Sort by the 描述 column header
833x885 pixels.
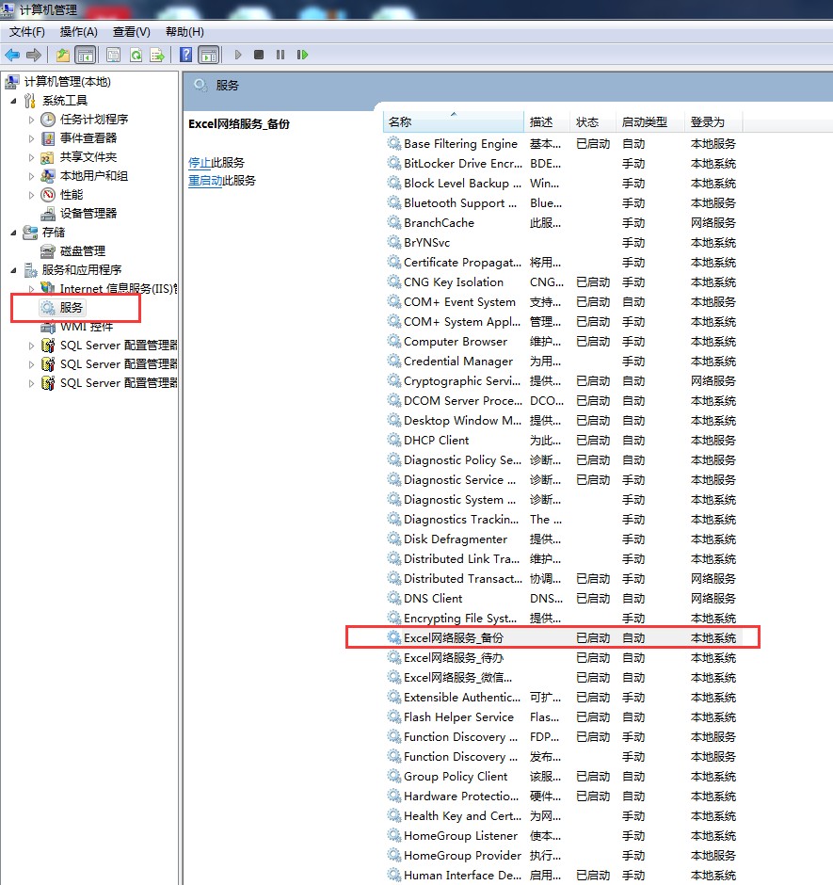point(547,121)
